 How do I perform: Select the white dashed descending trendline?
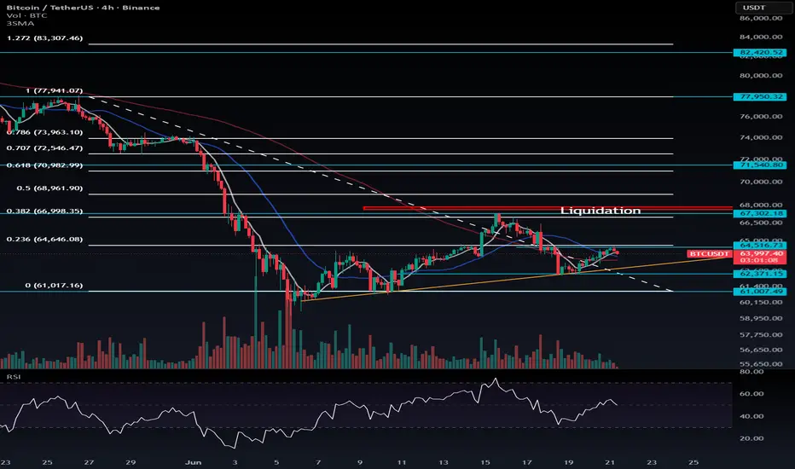(380, 193)
